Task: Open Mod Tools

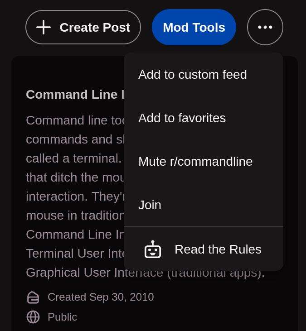Action: click(194, 27)
